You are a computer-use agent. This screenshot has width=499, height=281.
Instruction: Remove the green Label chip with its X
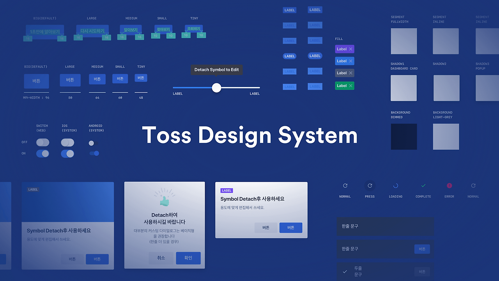tap(350, 86)
